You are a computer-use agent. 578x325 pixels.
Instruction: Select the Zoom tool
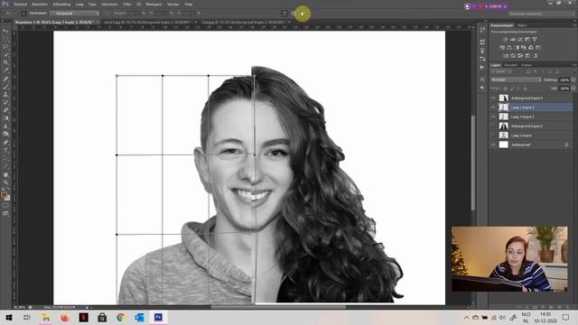[5, 182]
